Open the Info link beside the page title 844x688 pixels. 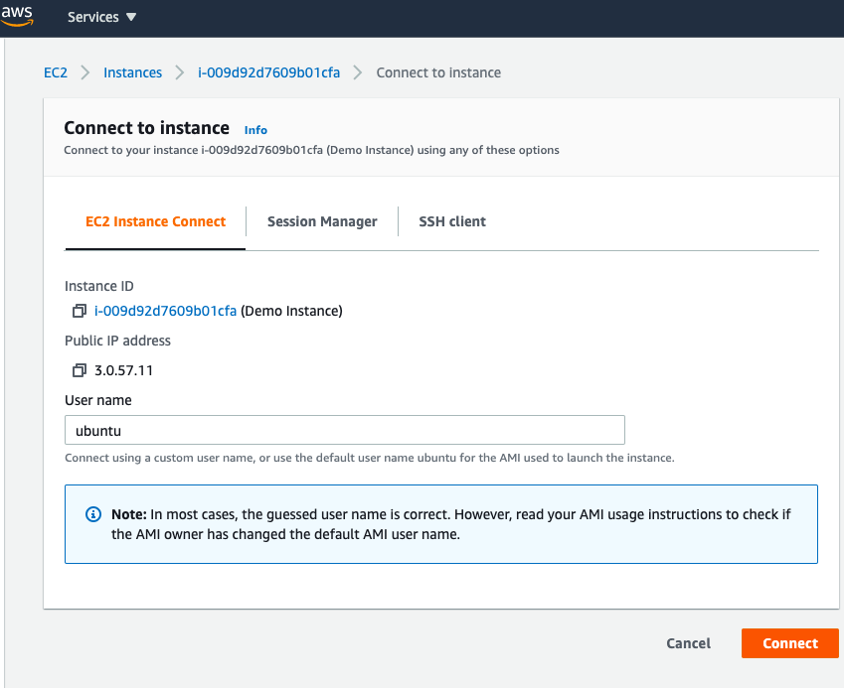[255, 129]
